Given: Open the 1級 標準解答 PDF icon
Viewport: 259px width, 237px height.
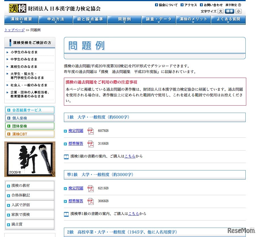Looking at the screenshot, I should click(x=90, y=144).
